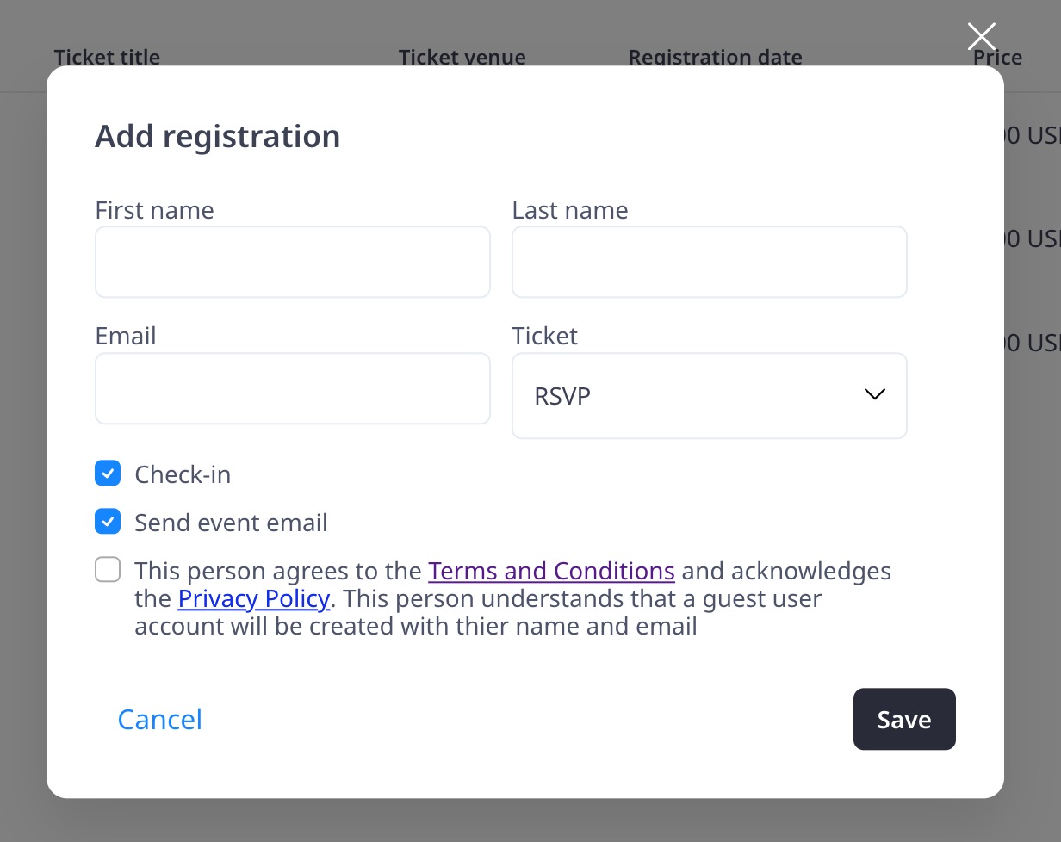
Task: Click the chevron arrow in Ticket selector
Action: 874,394
